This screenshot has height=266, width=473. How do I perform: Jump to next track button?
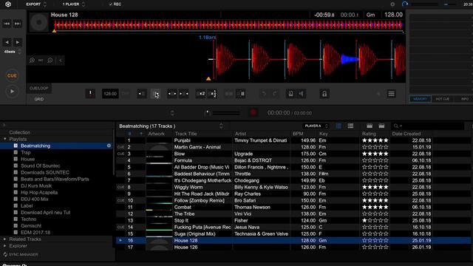18,24
